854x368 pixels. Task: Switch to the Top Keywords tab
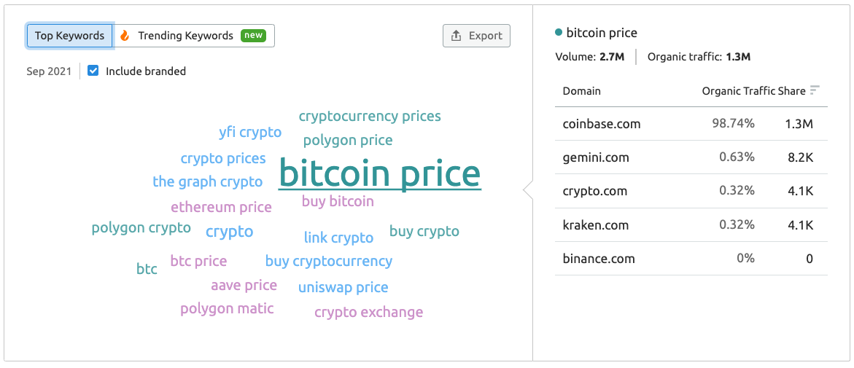click(70, 36)
